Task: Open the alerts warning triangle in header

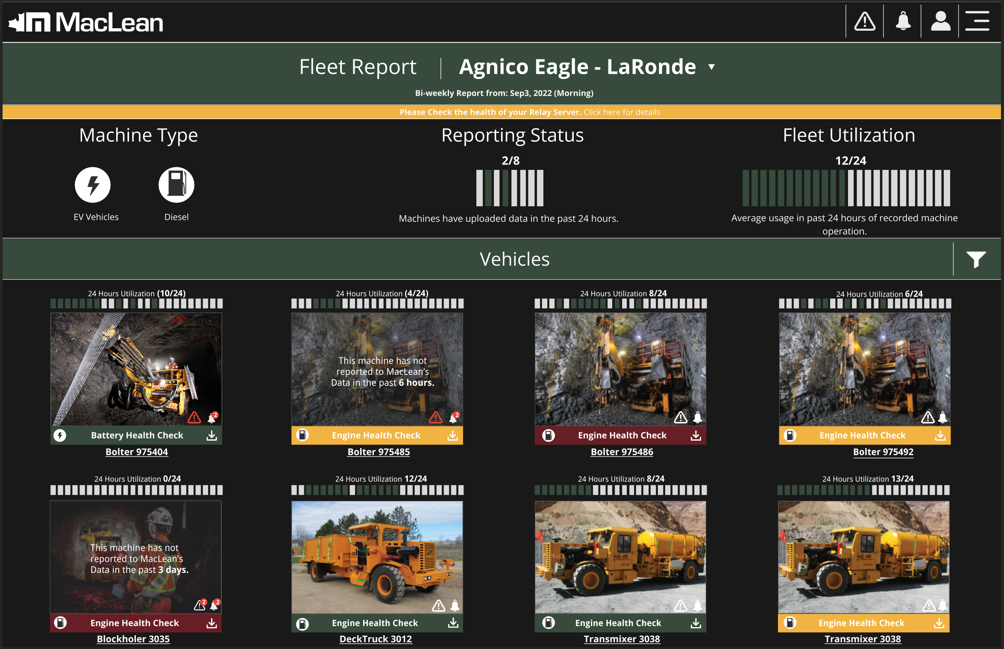Action: [x=865, y=21]
